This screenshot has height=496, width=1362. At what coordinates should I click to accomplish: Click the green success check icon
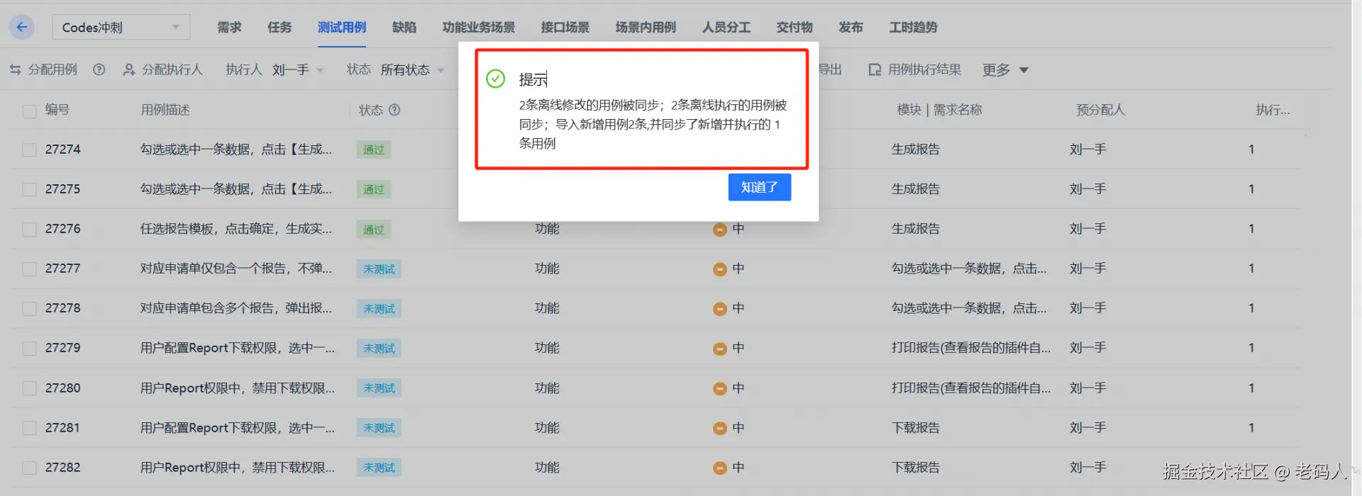[x=495, y=79]
